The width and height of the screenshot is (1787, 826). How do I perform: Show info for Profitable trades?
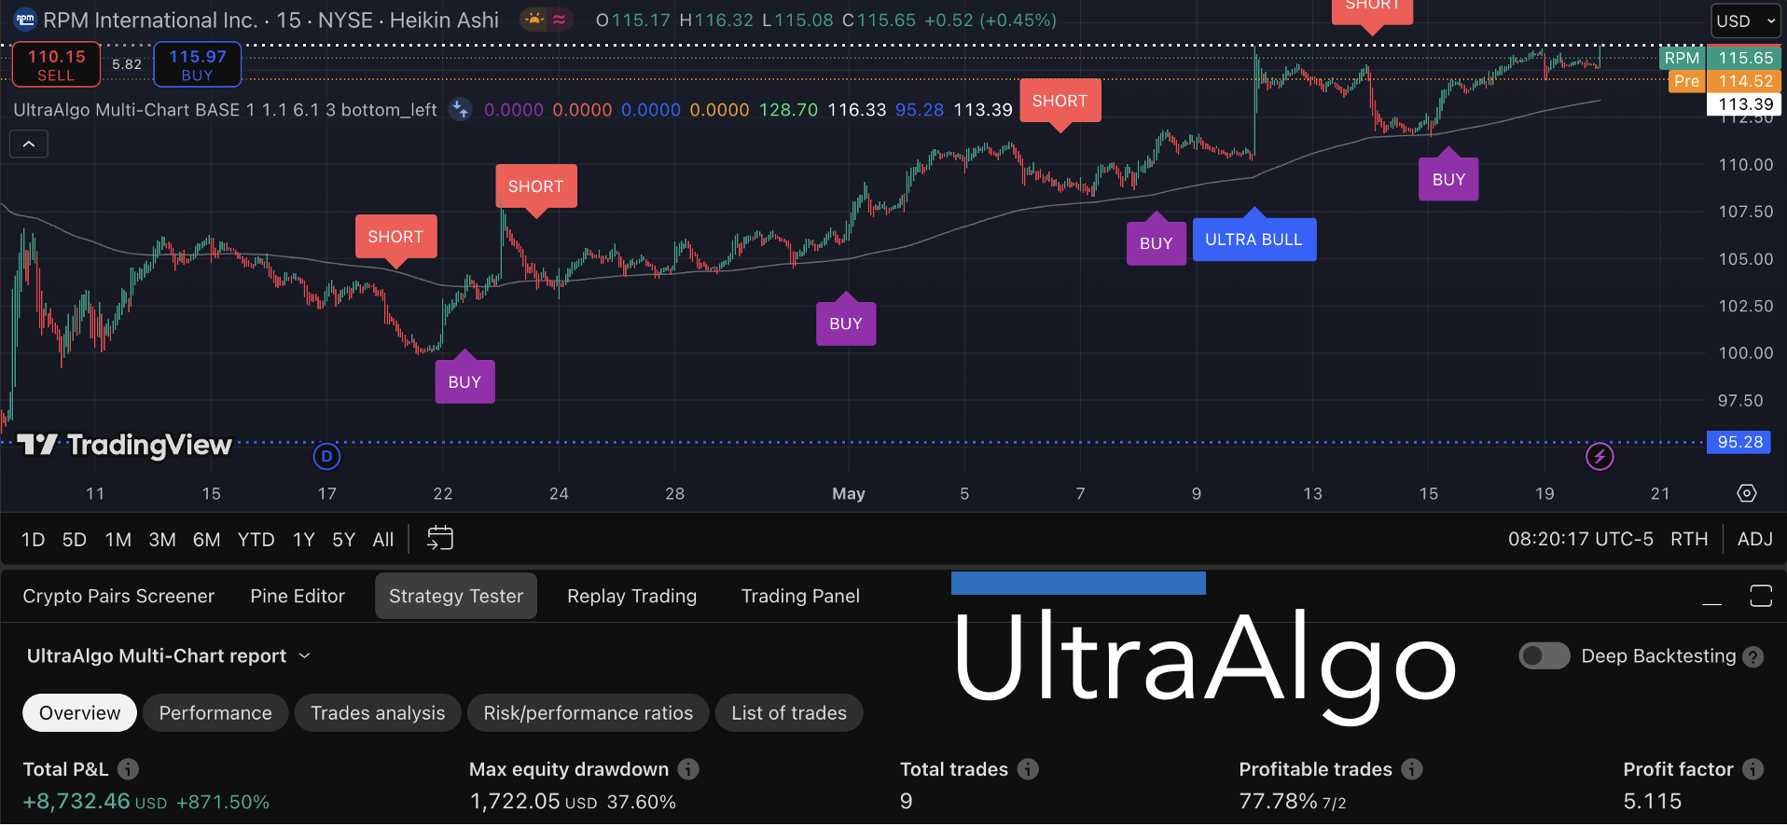1412,769
